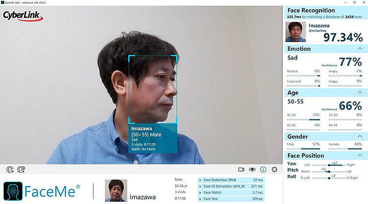Maximize the FaceMe SDK window

(354, 2)
